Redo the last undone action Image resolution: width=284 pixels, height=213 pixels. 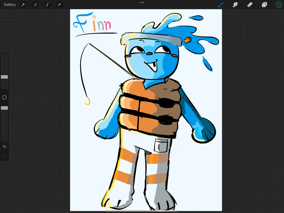4,155
